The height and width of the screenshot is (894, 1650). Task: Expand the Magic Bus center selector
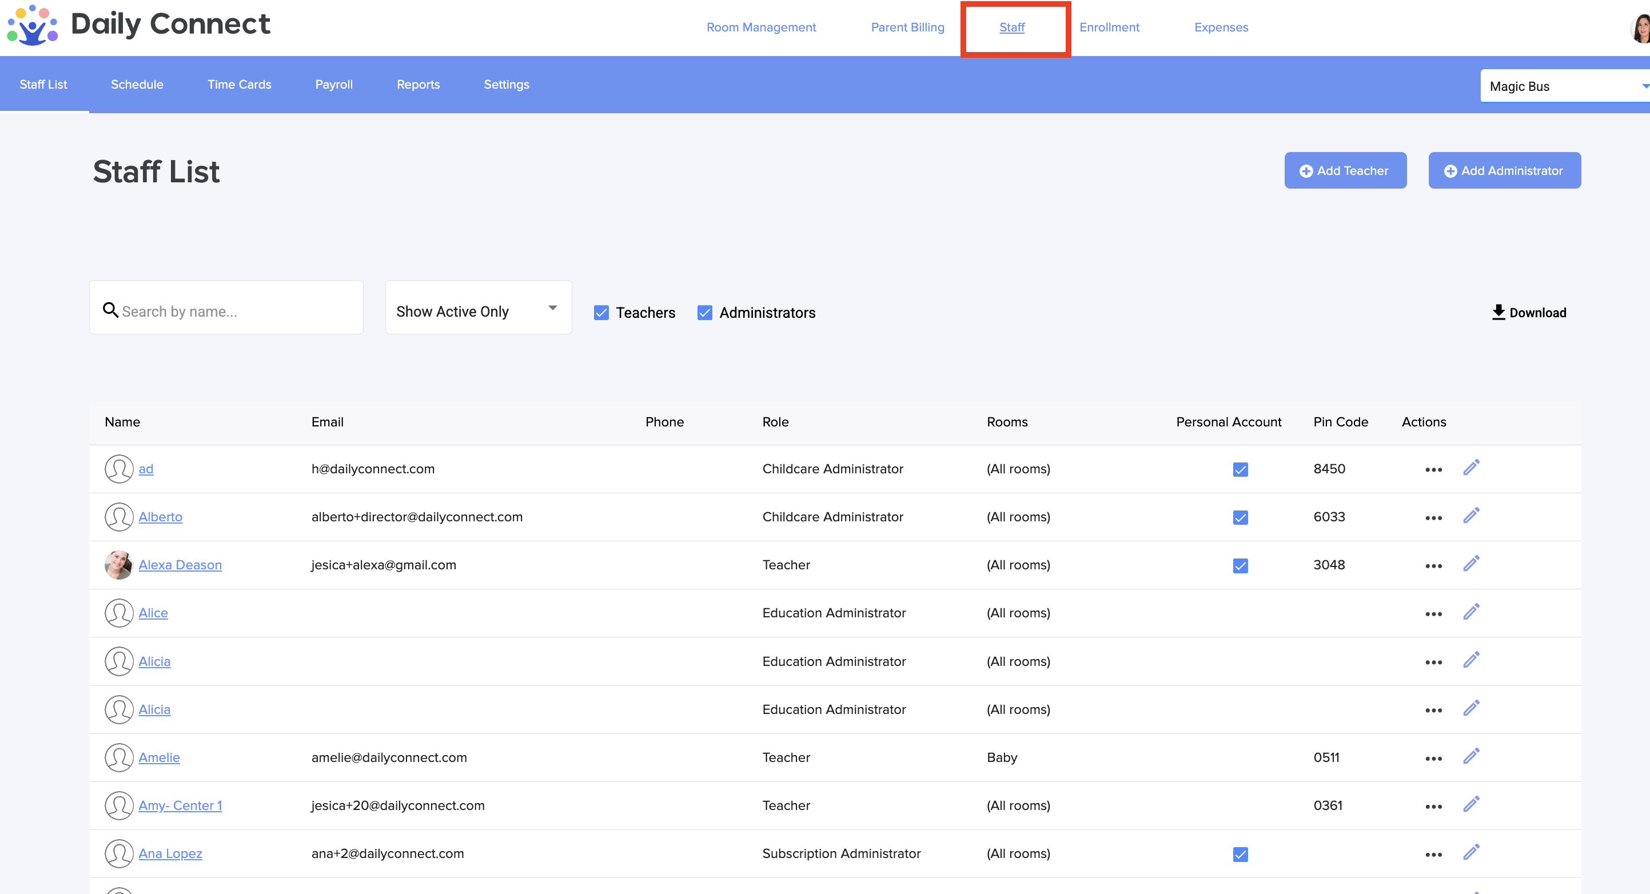[1563, 86]
